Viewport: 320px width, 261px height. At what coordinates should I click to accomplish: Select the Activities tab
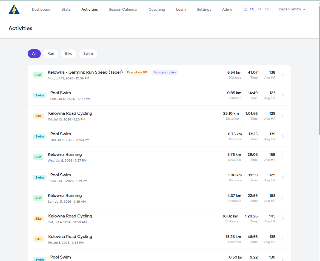pyautogui.click(x=90, y=9)
